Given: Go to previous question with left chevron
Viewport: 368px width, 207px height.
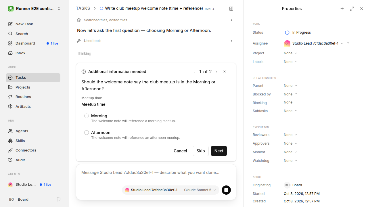Looking at the screenshot, I should (194, 72).
